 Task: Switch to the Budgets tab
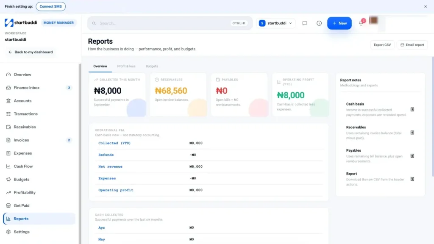pyautogui.click(x=152, y=67)
